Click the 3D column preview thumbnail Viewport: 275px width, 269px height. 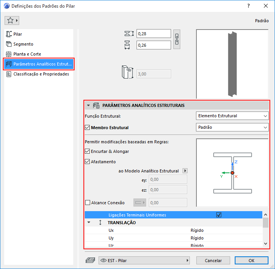[x=232, y=64]
